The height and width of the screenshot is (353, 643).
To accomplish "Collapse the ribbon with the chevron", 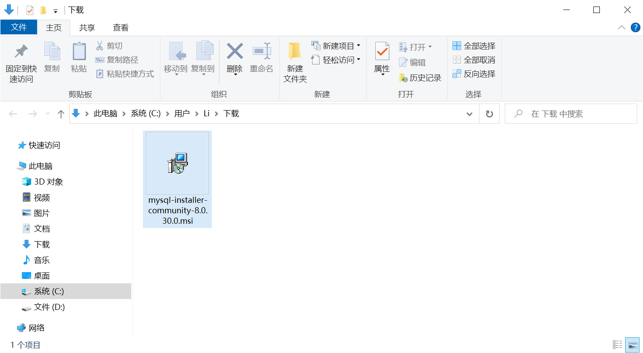I will pos(621,27).
